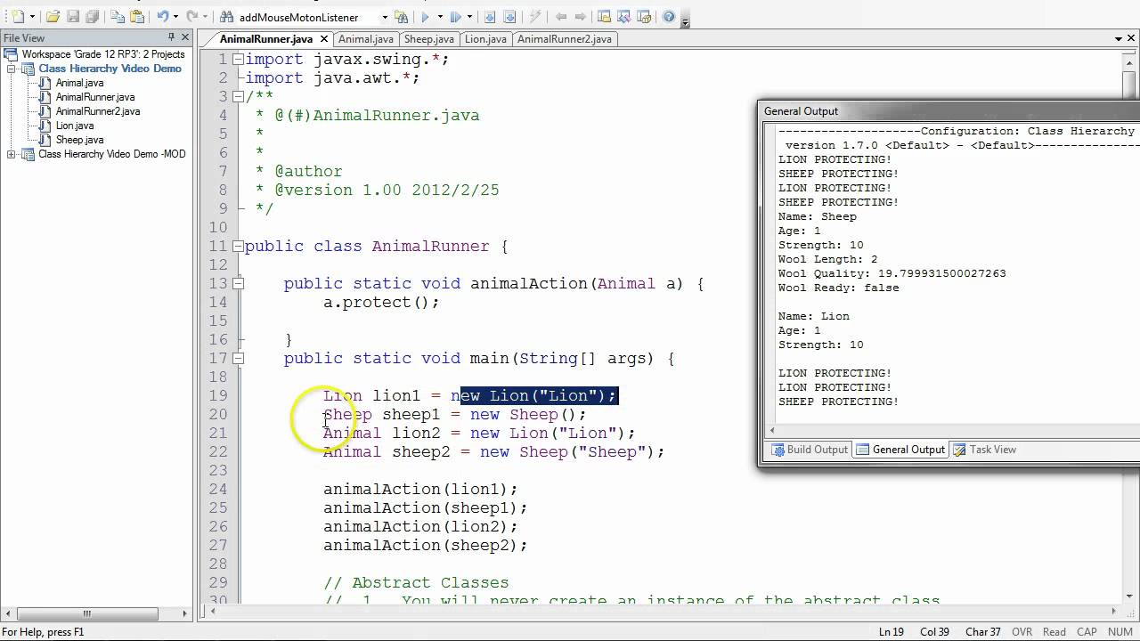Click the New file toolbar icon
Image resolution: width=1140 pixels, height=641 pixels.
point(19,17)
